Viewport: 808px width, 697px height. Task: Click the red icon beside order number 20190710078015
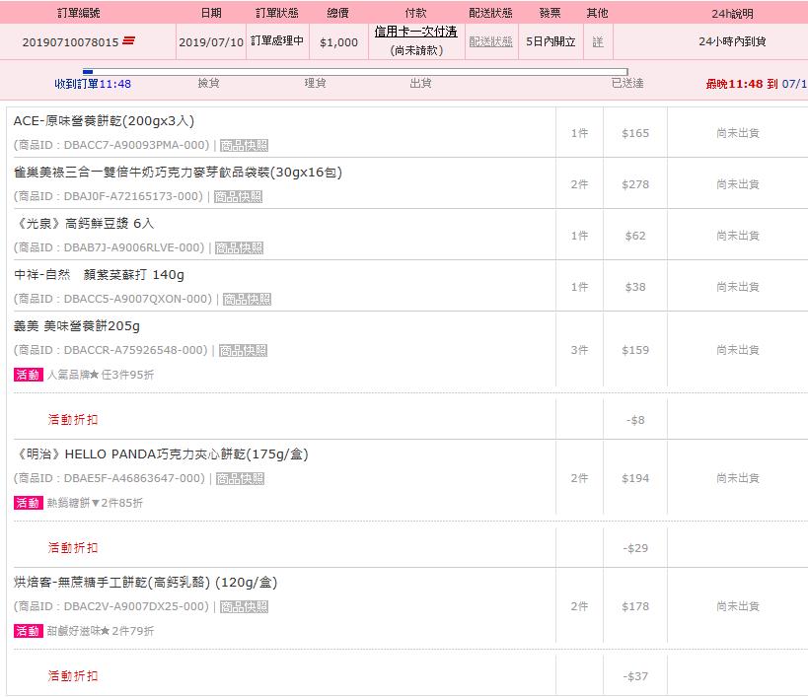(128, 40)
